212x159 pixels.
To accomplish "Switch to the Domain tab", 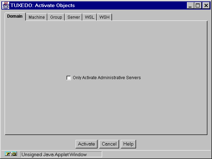I will (15, 17).
